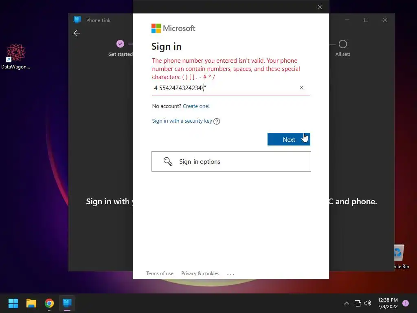The width and height of the screenshot is (417, 313).
Task: Open the three-dot more options in footer
Action: click(x=230, y=274)
